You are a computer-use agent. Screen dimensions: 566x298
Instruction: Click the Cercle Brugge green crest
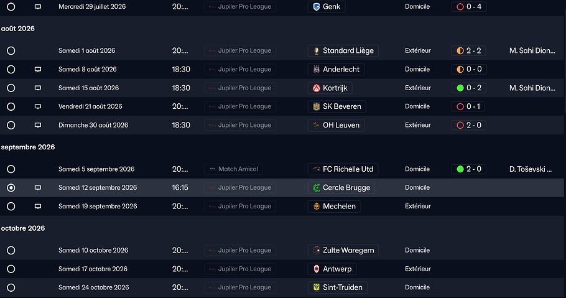(315, 187)
